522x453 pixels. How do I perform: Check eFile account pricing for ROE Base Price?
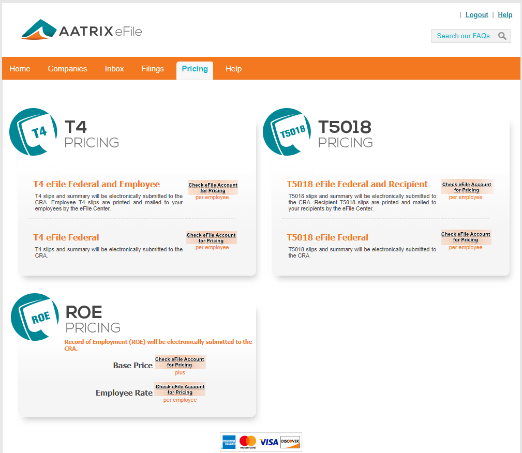click(180, 362)
